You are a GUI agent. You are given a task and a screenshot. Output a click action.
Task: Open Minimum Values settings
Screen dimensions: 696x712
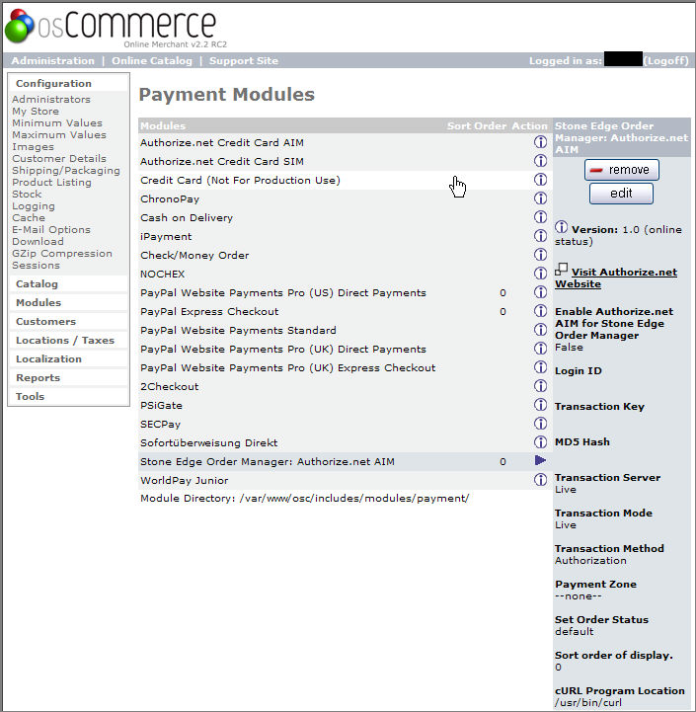(57, 123)
